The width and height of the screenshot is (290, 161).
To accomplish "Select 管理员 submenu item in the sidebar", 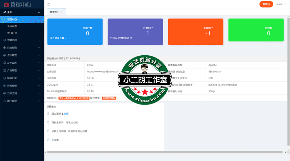I will pyautogui.click(x=12, y=33).
